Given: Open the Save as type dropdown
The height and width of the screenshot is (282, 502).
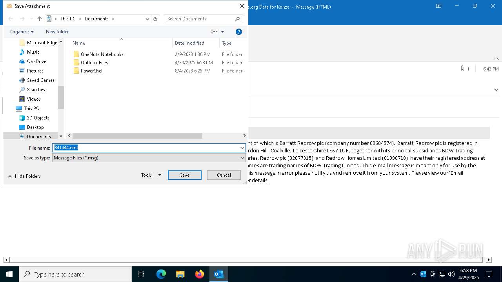Looking at the screenshot, I should point(149,158).
